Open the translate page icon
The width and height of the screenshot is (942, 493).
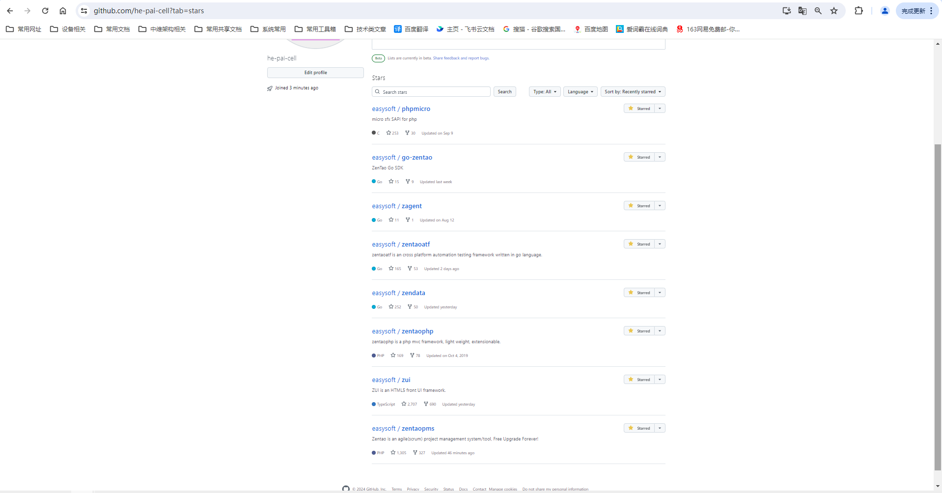[x=803, y=11]
